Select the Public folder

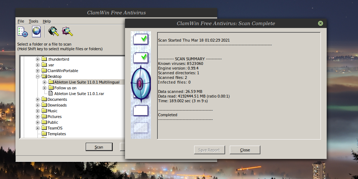[53, 122]
